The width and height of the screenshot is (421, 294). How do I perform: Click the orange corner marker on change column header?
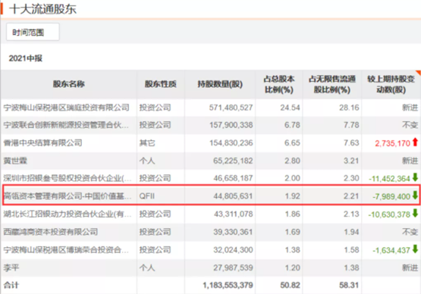[x=418, y=73]
